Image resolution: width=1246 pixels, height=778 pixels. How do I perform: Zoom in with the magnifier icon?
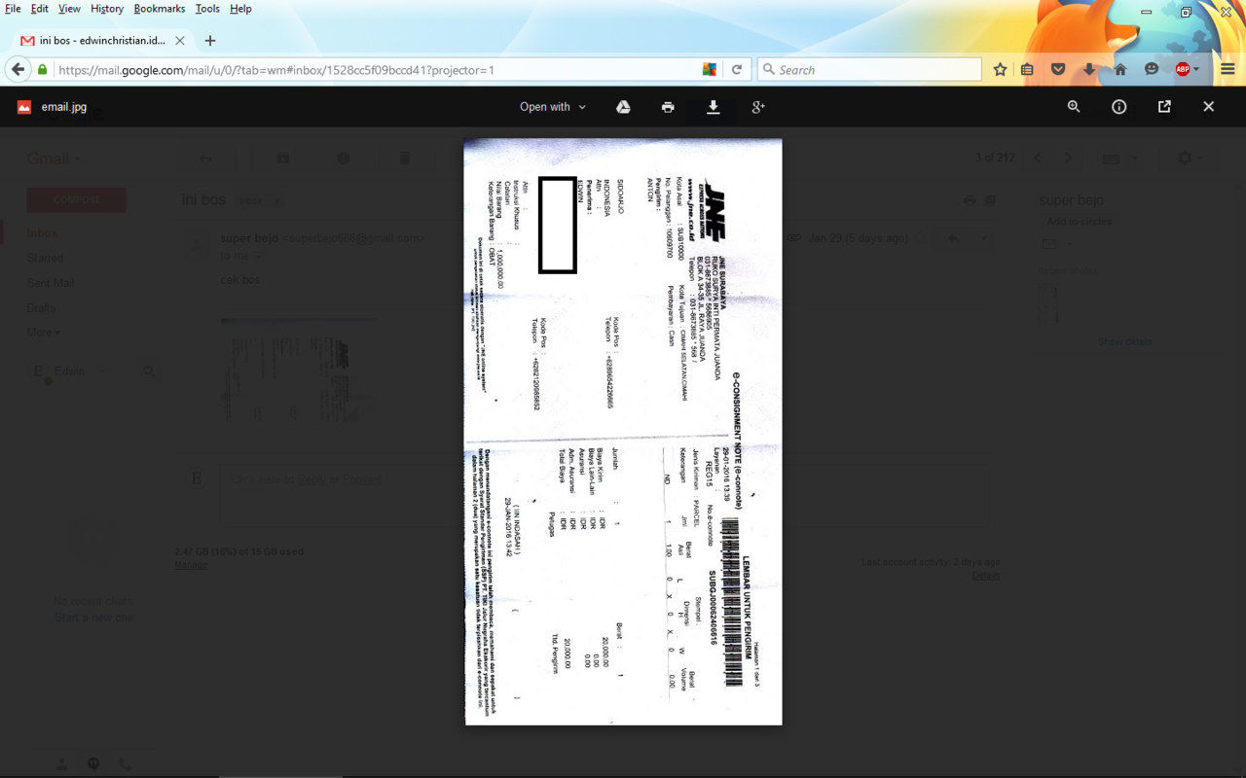tap(1074, 107)
